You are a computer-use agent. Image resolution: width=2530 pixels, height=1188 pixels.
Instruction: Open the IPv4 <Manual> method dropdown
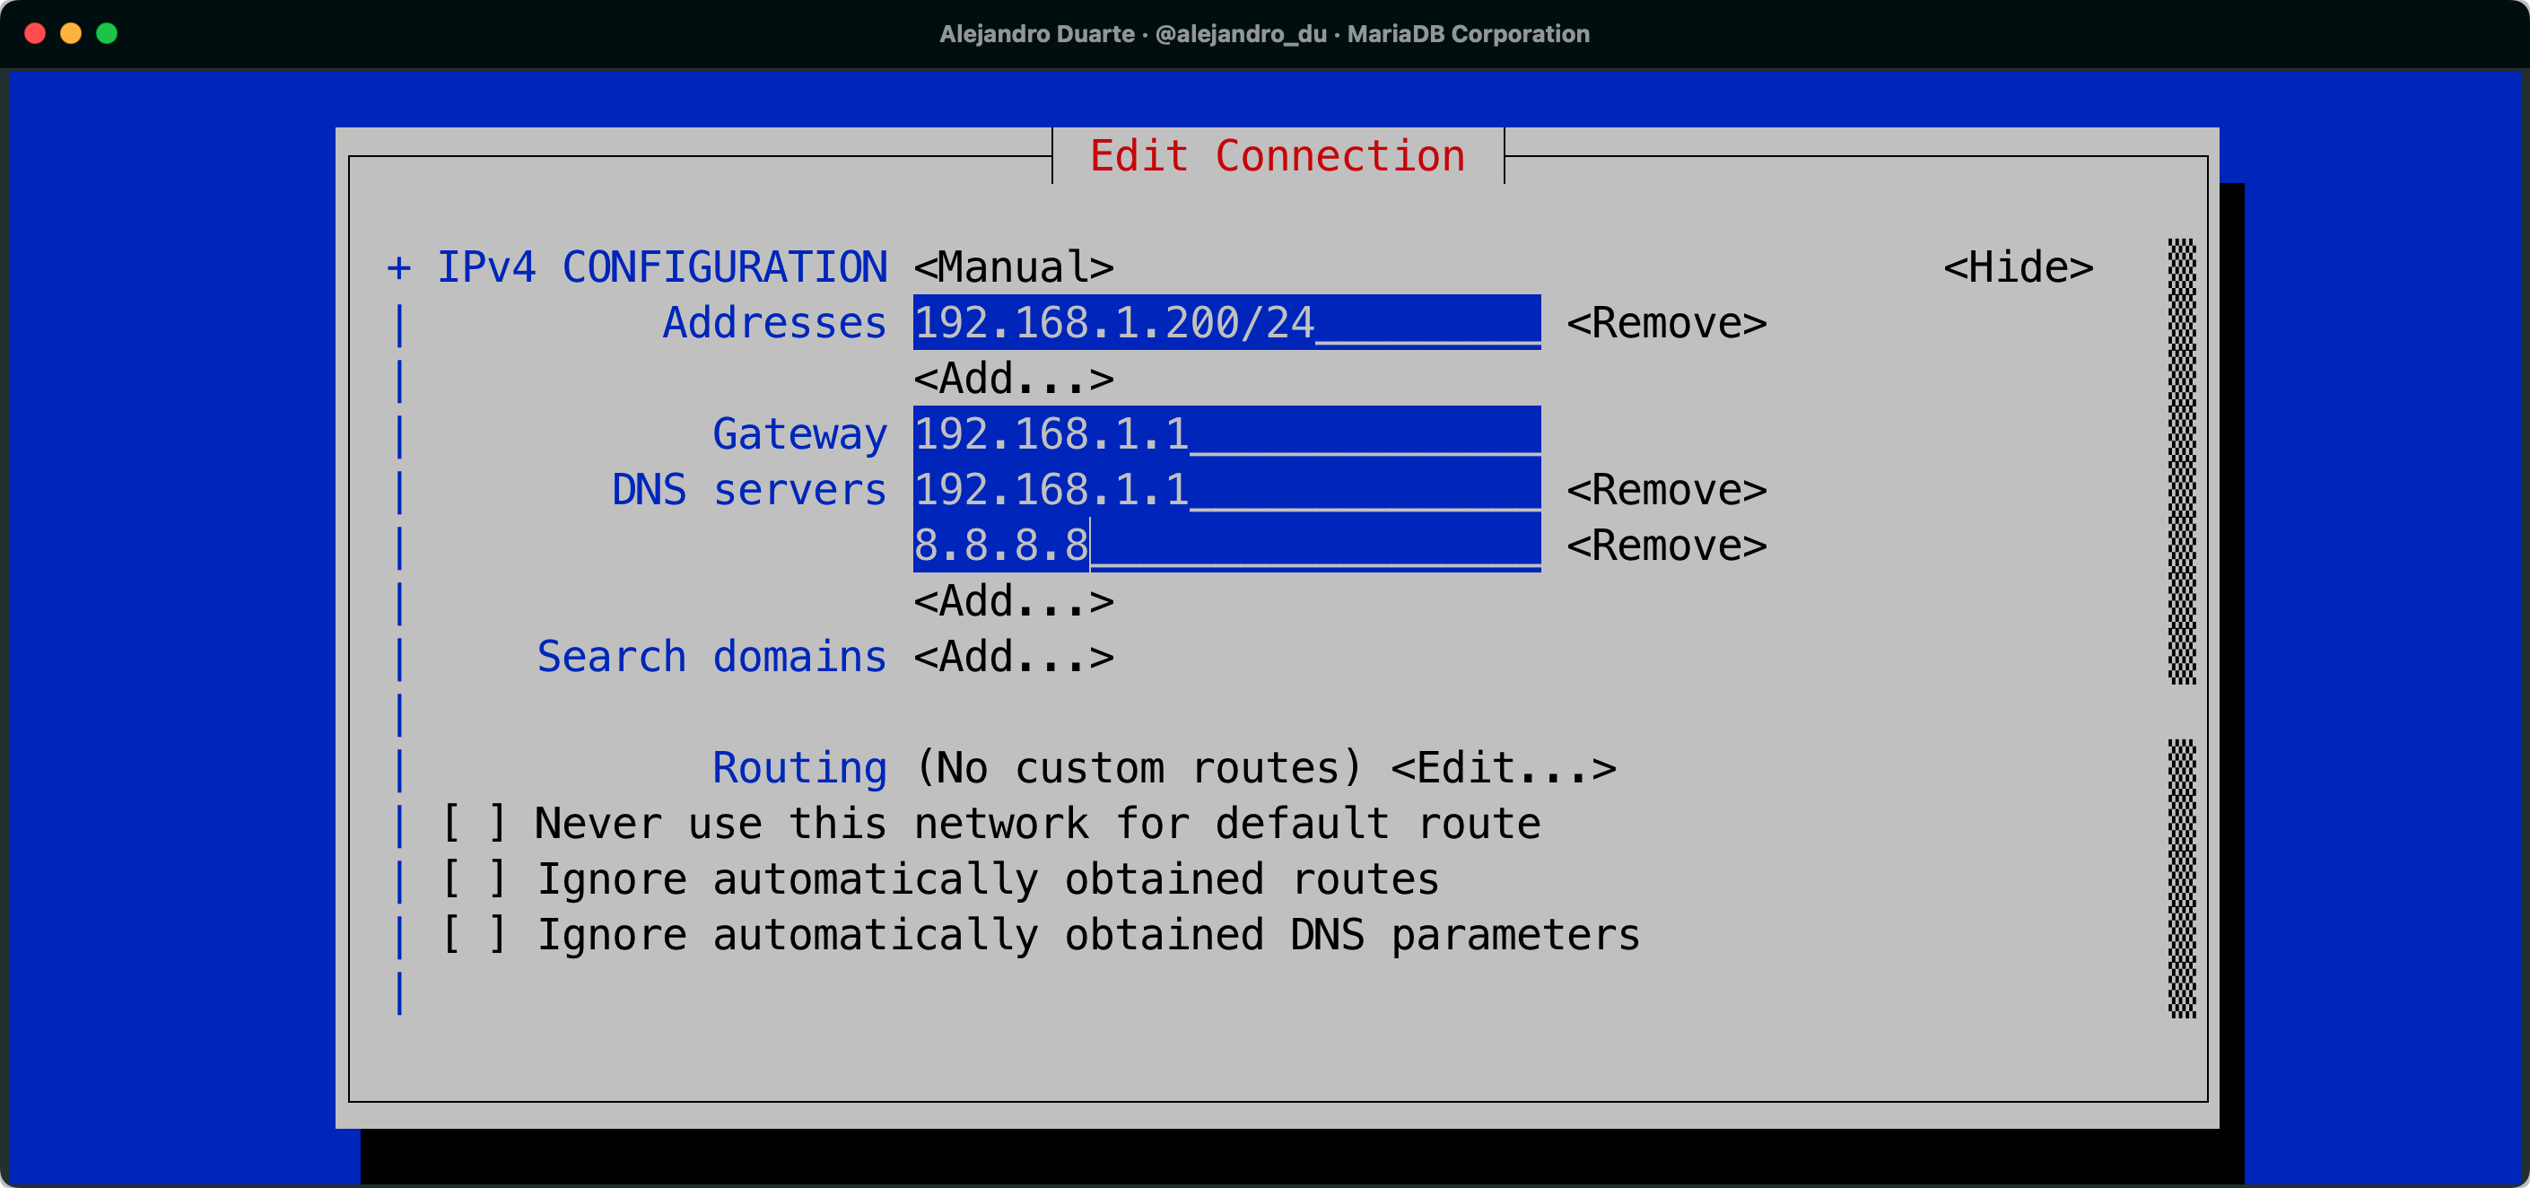1013,267
